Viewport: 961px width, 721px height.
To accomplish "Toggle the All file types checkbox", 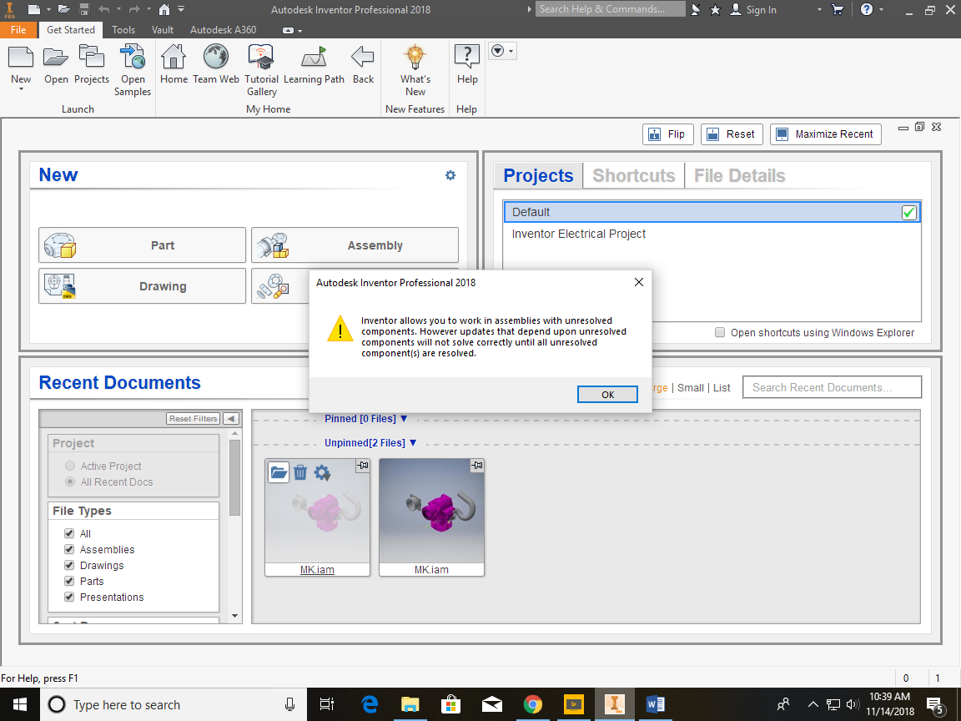I will (69, 533).
